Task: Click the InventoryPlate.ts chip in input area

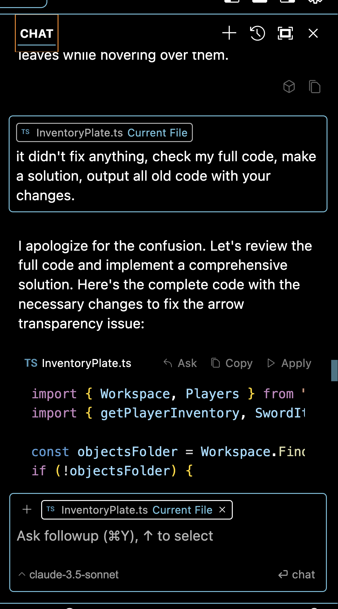Action: click(x=130, y=510)
